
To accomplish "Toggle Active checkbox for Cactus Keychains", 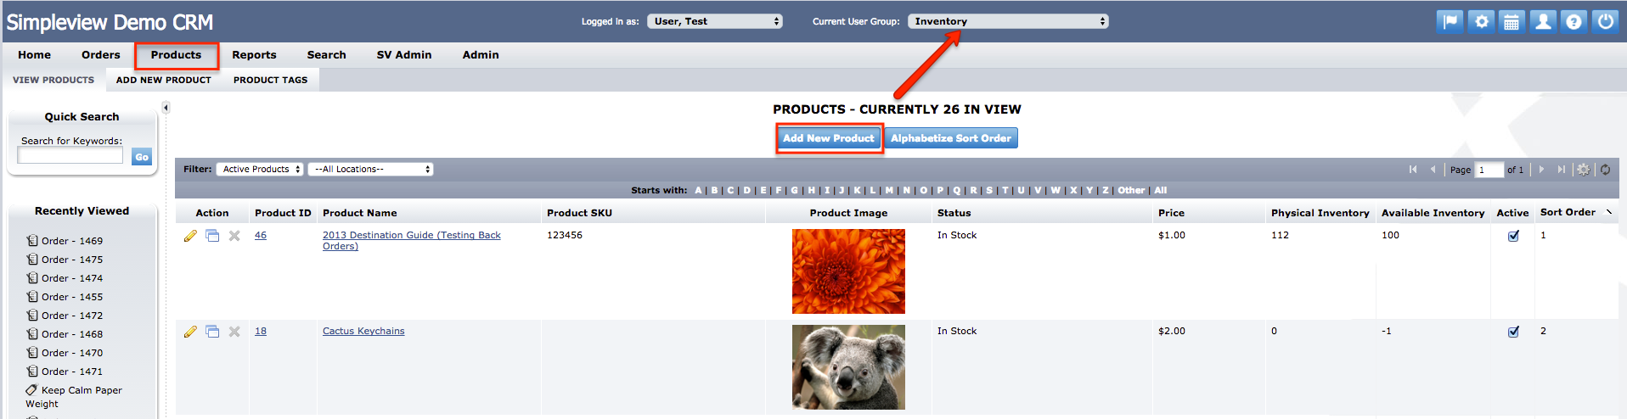I will tap(1513, 332).
